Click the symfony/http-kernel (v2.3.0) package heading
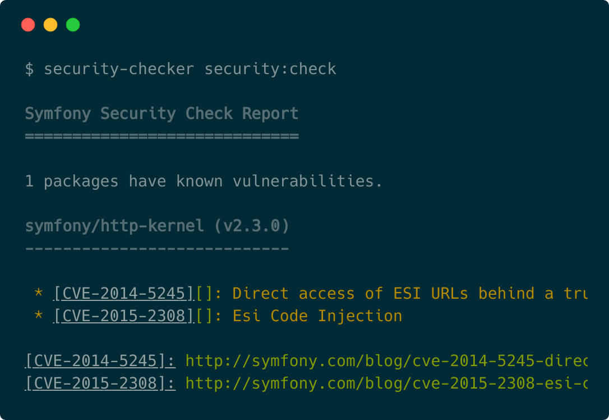Screen dimensions: 609x420 pyautogui.click(x=157, y=226)
